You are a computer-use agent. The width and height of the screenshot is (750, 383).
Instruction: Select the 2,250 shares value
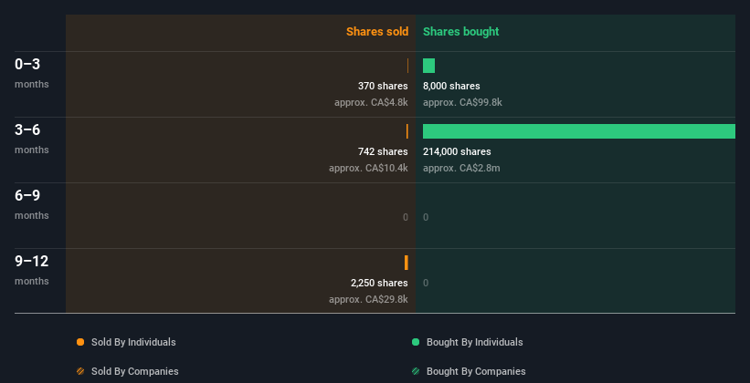click(379, 283)
